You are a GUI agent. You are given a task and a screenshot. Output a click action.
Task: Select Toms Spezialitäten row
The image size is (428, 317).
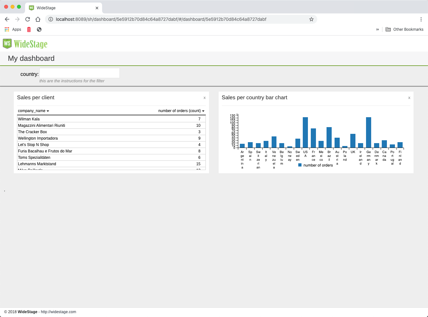(111, 157)
